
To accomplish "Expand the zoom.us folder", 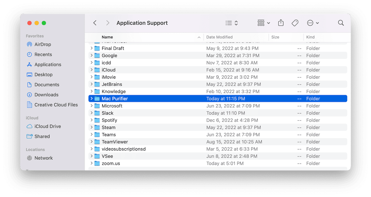I will pyautogui.click(x=91, y=163).
